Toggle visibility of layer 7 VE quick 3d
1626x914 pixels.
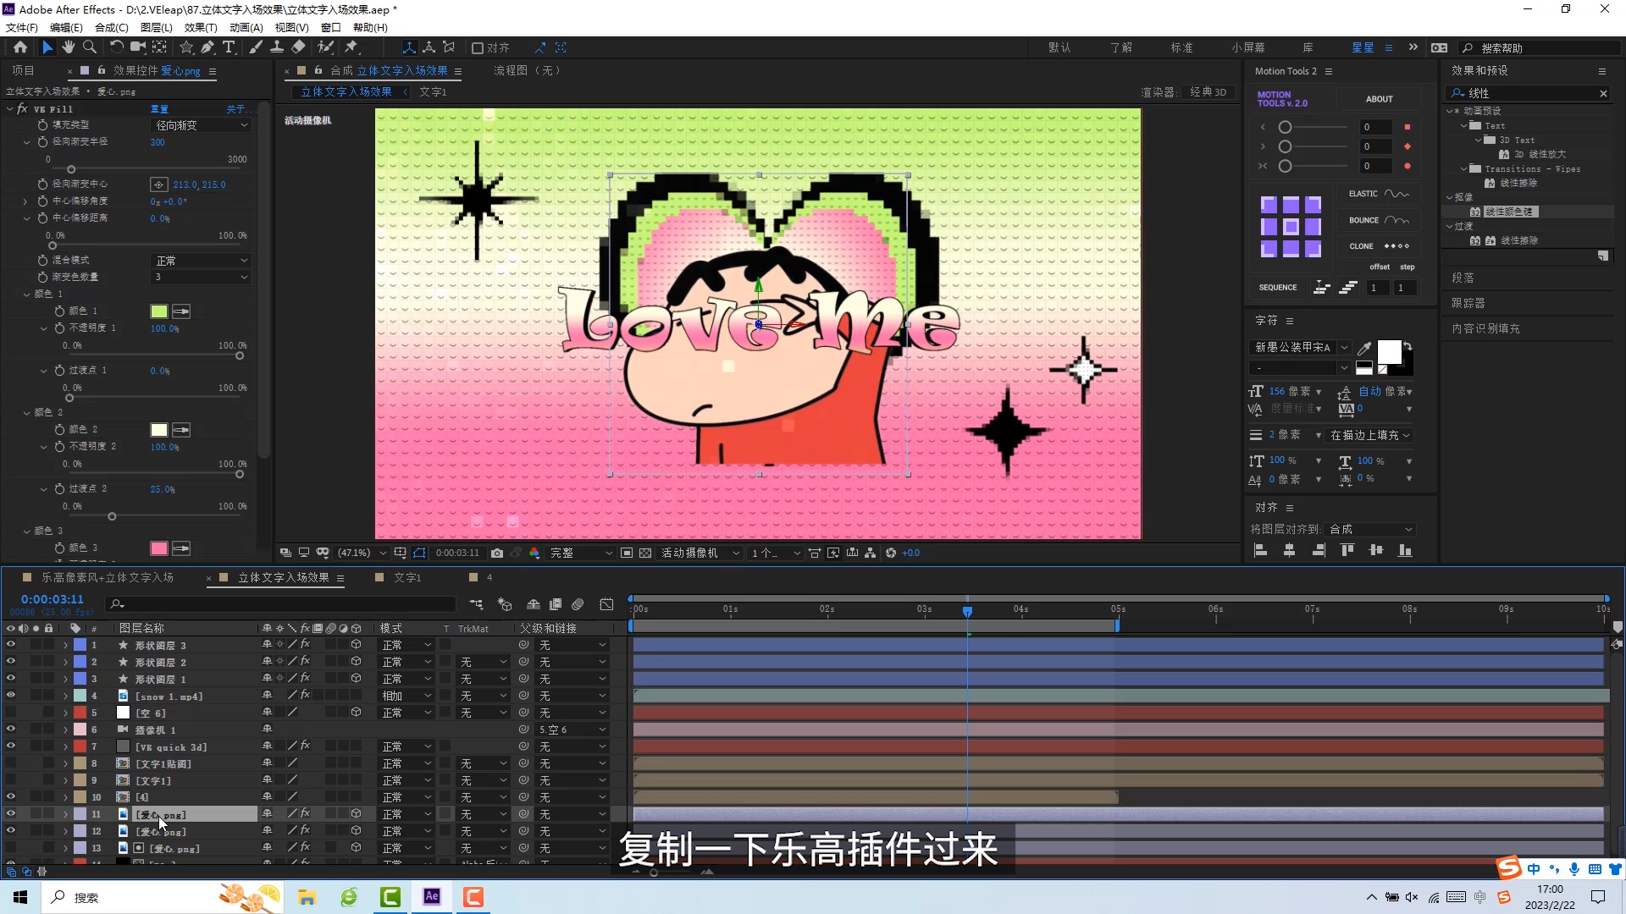11,746
